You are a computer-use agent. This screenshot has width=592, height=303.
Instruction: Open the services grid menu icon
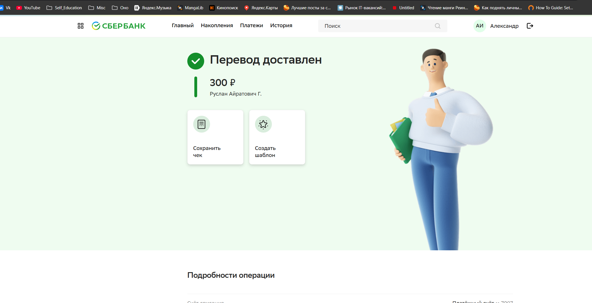point(81,26)
